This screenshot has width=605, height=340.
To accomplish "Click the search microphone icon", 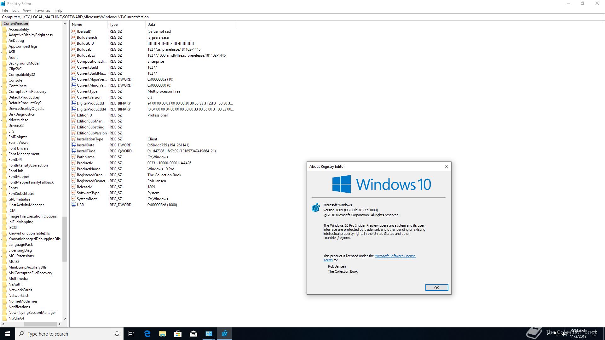I will (117, 334).
